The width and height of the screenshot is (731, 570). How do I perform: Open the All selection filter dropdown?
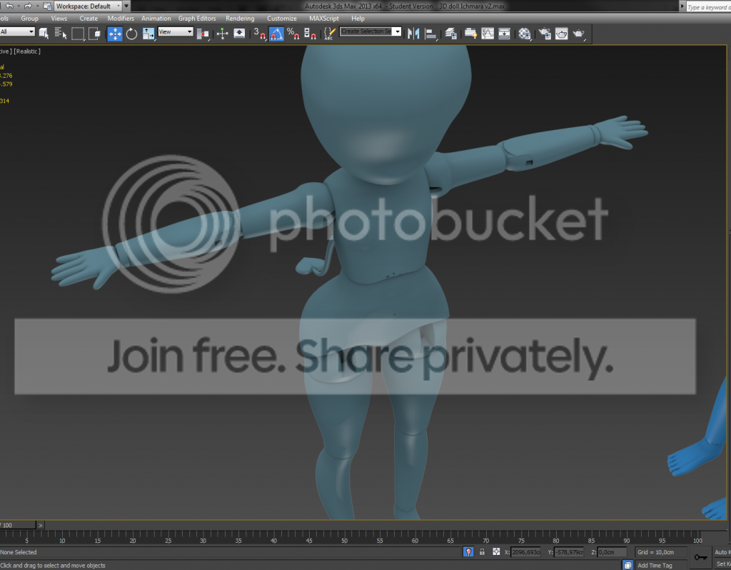coord(17,31)
